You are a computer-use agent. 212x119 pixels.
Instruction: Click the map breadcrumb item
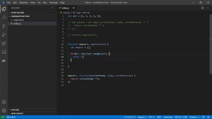[x=78, y=13]
